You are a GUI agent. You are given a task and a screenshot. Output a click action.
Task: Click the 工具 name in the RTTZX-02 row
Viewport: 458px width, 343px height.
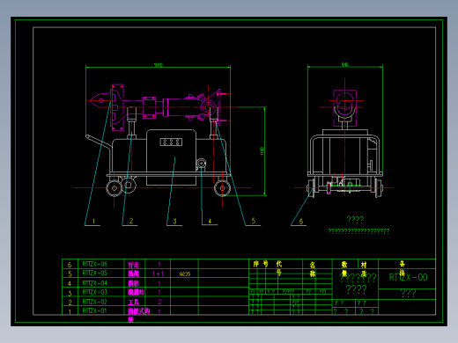point(133,303)
